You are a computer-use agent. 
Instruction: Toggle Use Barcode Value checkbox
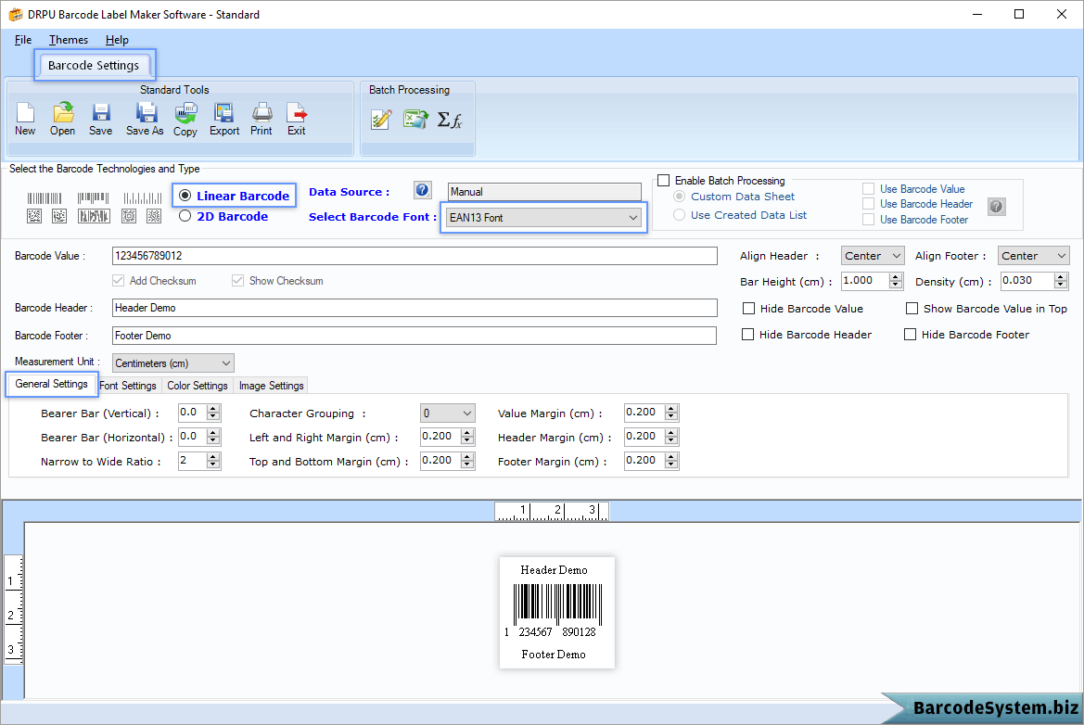[868, 189]
